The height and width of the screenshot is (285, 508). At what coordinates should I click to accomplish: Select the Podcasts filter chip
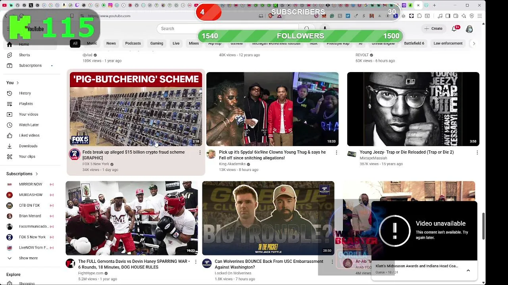click(x=133, y=44)
